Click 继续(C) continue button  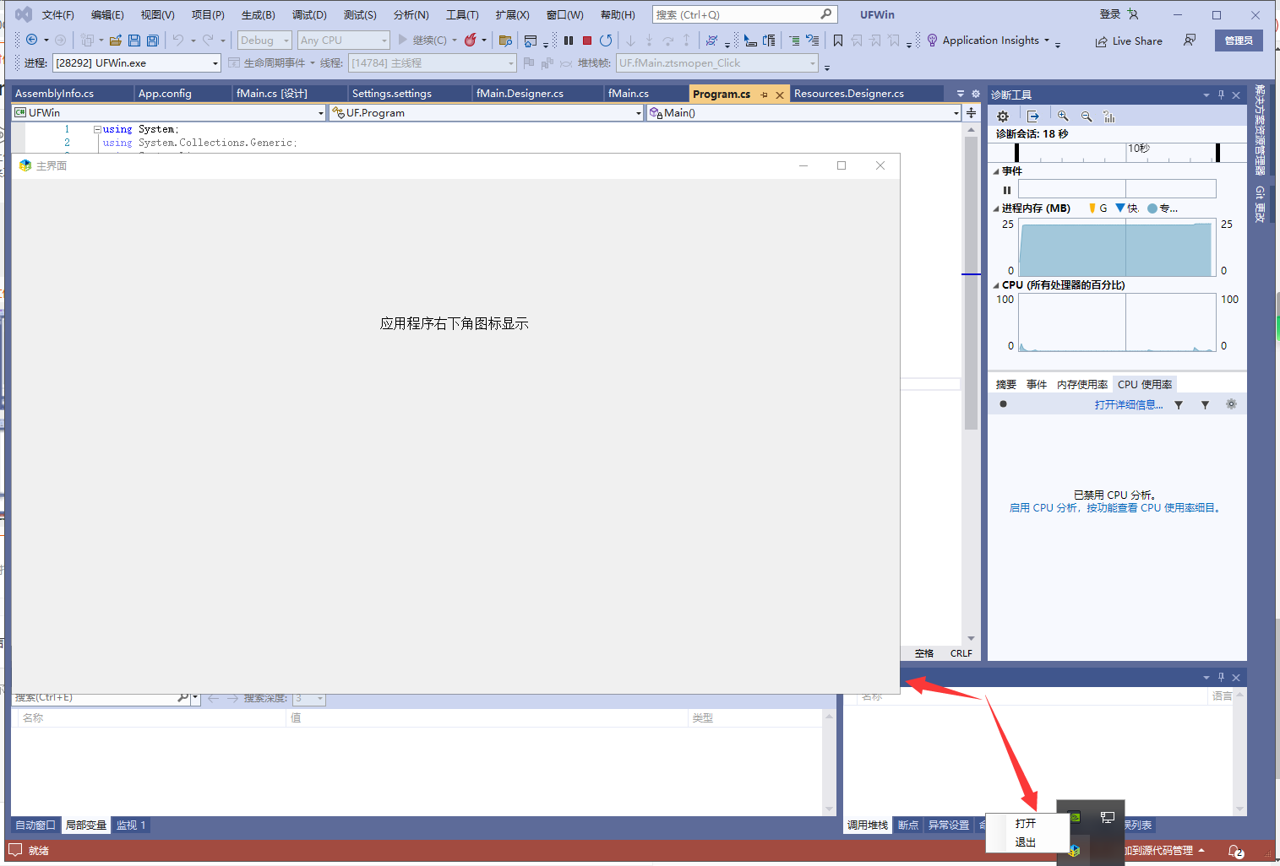[x=422, y=40]
